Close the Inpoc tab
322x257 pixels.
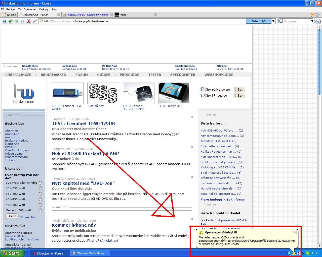[155, 15]
